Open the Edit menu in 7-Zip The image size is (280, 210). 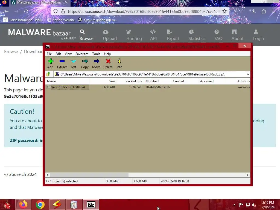tap(58, 54)
